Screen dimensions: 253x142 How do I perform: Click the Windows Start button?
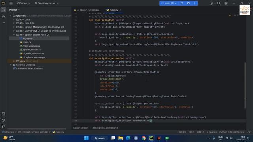[x=86, y=138]
